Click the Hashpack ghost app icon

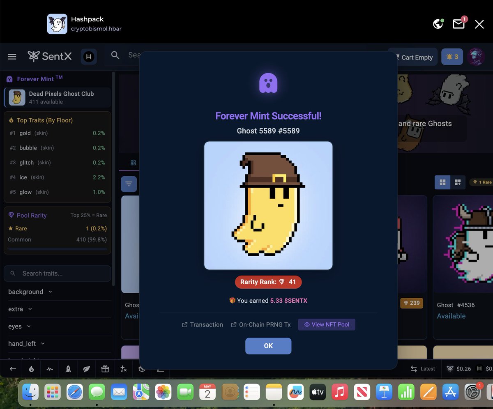pyautogui.click(x=57, y=24)
